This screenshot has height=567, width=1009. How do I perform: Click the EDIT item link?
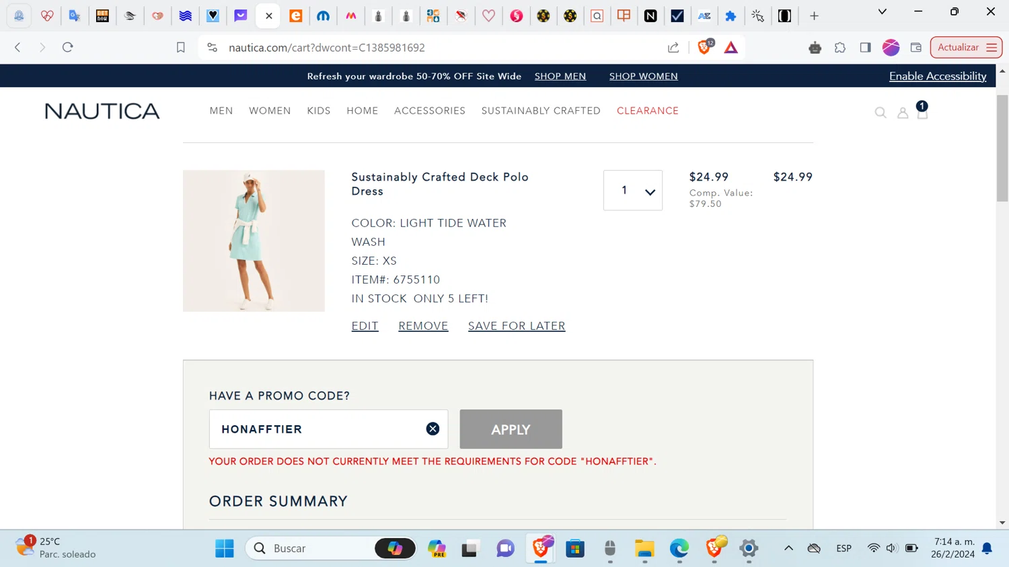365,326
